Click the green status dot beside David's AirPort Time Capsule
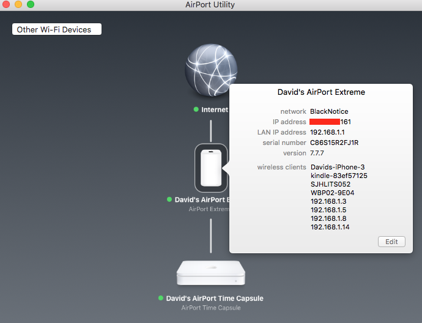 [161, 298]
